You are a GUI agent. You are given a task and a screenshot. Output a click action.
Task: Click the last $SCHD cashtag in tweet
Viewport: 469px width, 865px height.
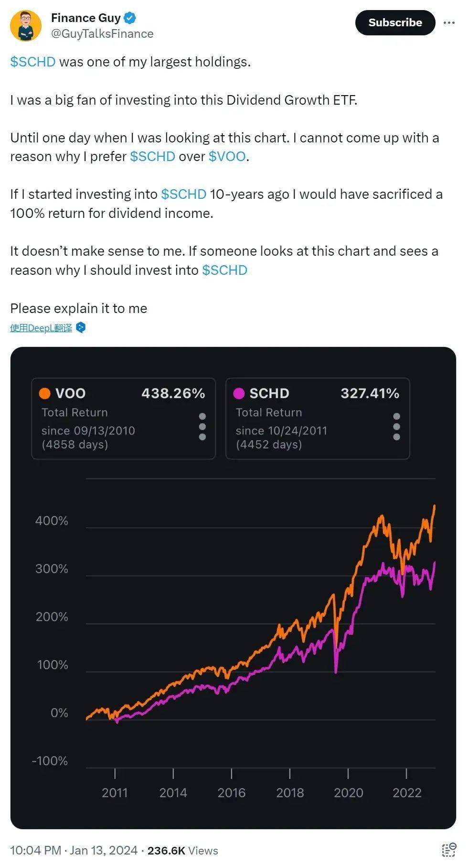click(224, 270)
